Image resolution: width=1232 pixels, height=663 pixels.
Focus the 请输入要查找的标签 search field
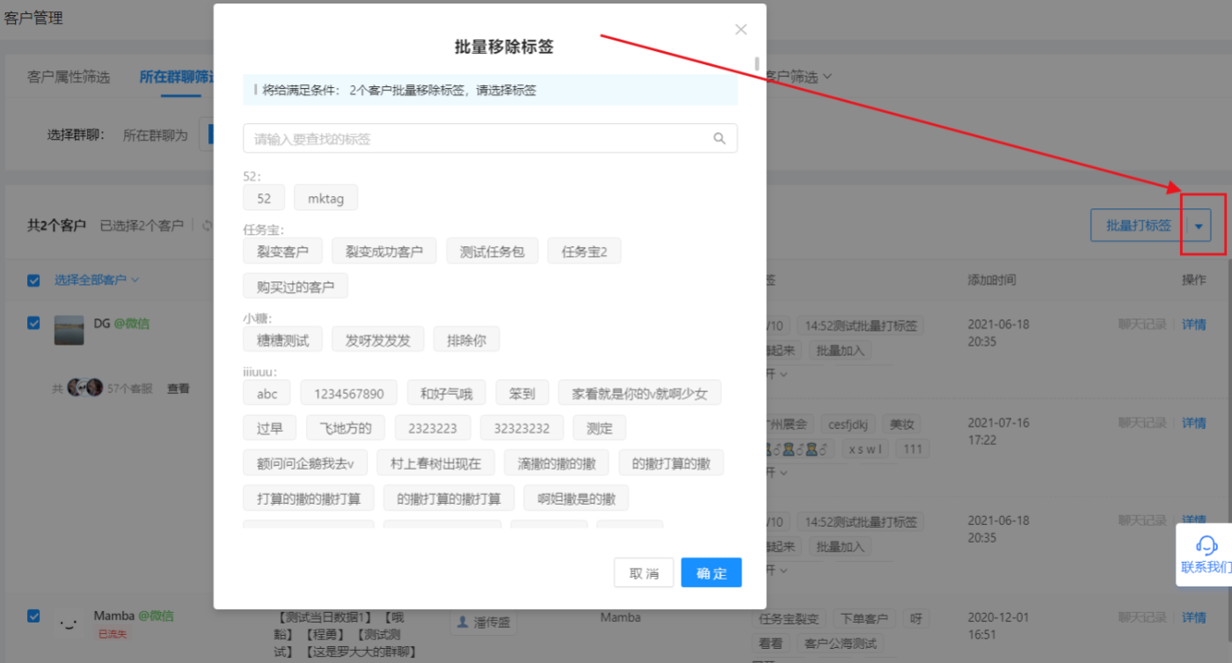click(490, 138)
